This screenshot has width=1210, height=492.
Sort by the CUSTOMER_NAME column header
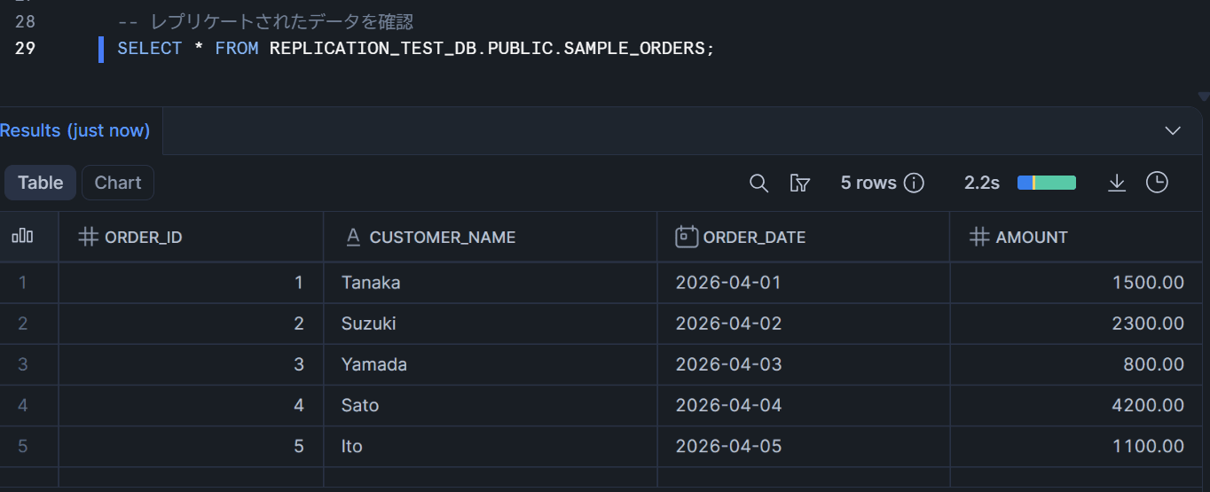click(x=442, y=237)
